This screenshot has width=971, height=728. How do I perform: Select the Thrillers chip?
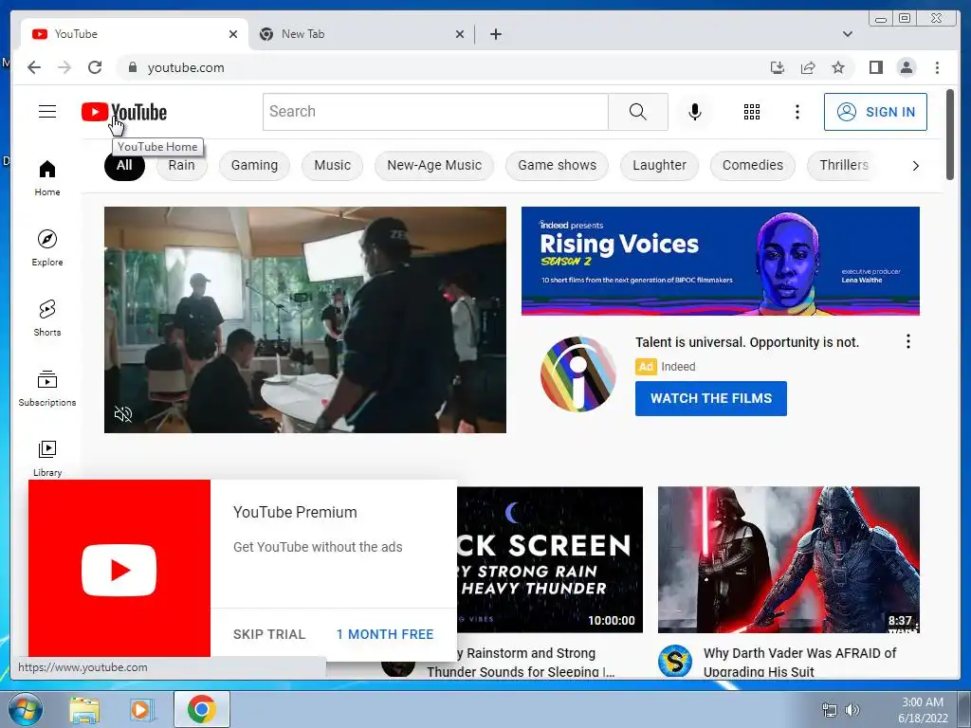coord(843,165)
